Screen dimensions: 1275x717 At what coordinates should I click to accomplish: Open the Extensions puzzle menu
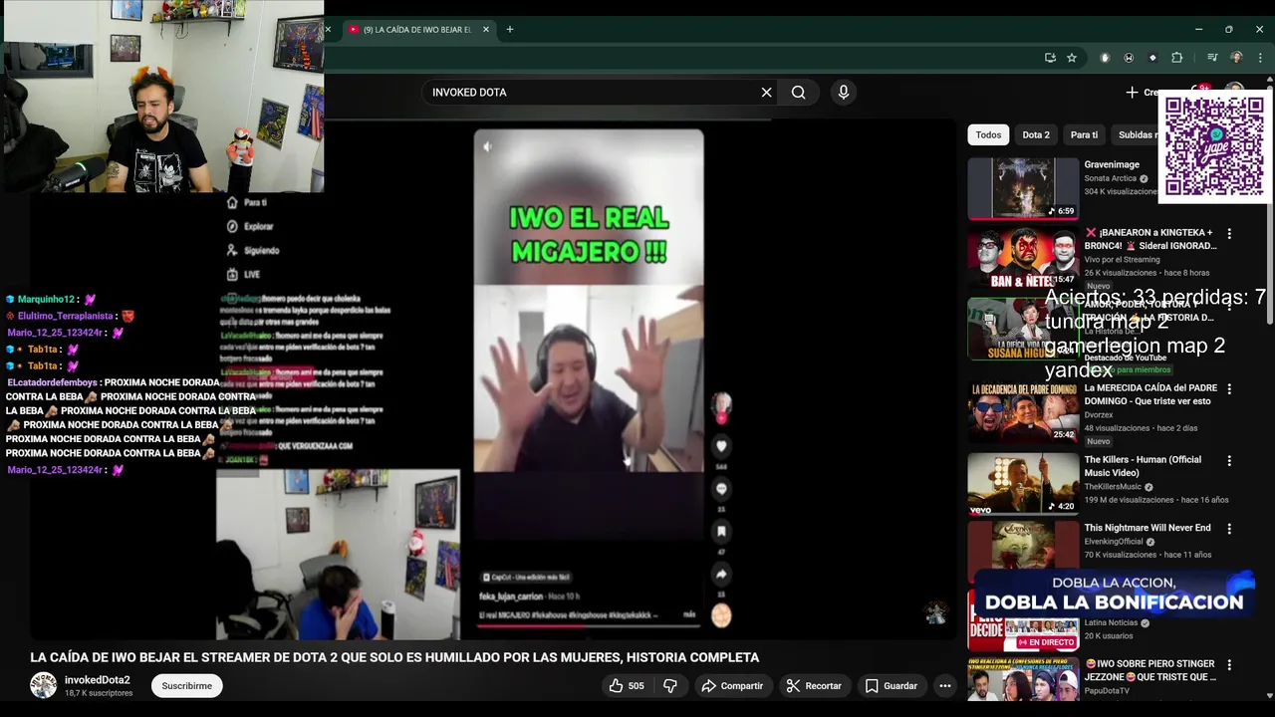(x=1176, y=58)
